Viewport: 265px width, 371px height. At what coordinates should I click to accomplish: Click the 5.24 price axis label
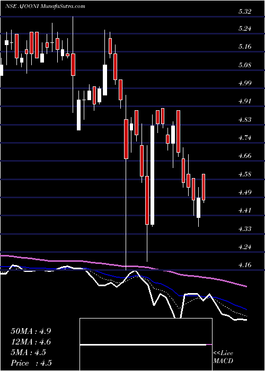pyautogui.click(x=244, y=29)
